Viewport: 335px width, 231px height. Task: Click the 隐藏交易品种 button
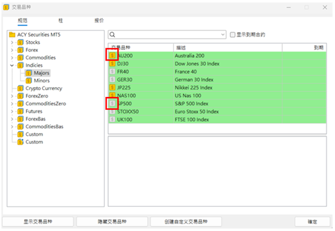tap(112, 222)
